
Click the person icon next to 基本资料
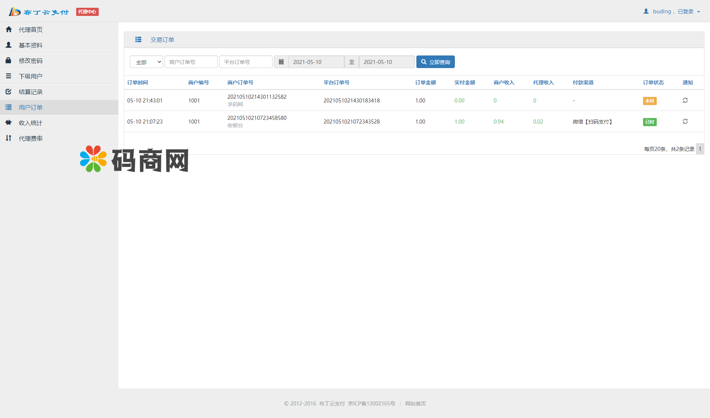click(9, 45)
